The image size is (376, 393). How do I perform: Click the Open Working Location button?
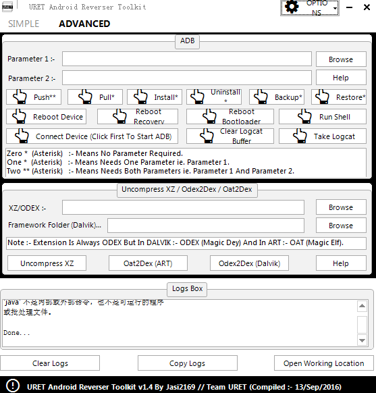(x=324, y=363)
